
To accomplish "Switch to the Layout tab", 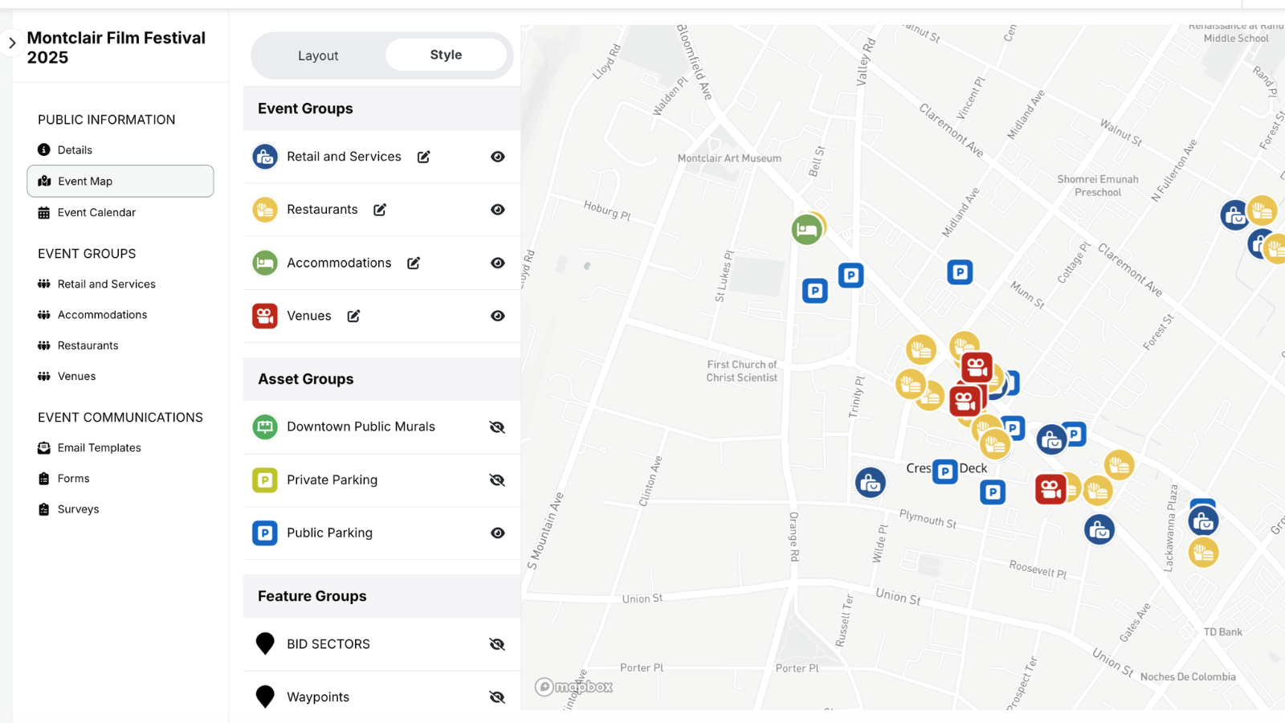I will coord(318,55).
